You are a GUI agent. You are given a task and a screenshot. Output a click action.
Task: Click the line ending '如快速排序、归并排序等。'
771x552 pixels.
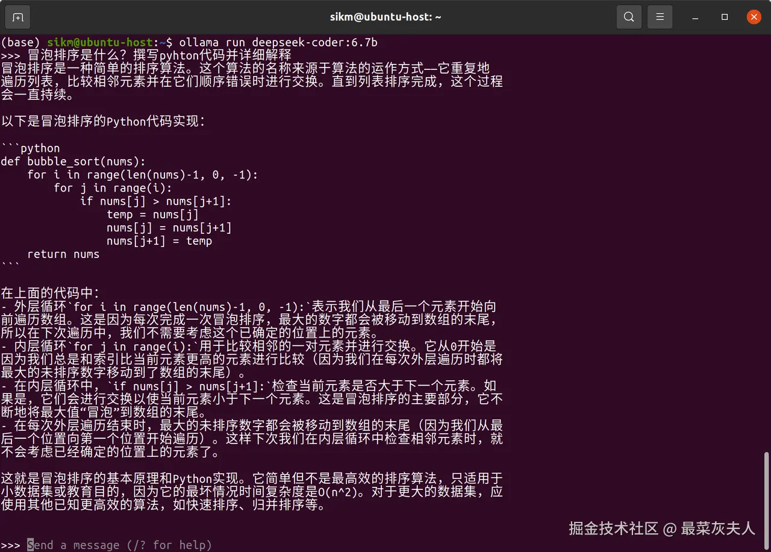coord(163,506)
